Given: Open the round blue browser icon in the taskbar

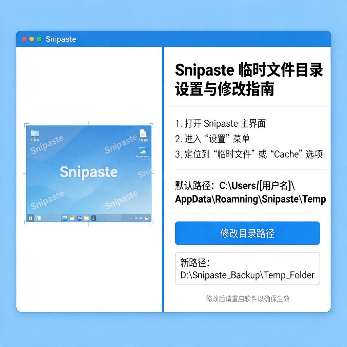Looking at the screenshot, I should [79, 218].
